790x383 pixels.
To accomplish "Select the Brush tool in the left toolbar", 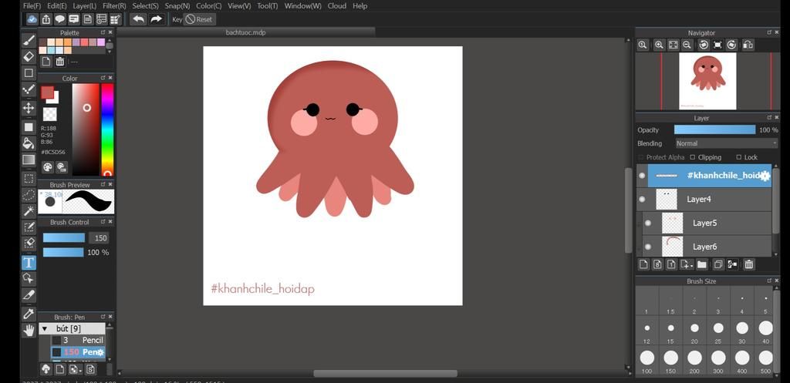I will [29, 40].
